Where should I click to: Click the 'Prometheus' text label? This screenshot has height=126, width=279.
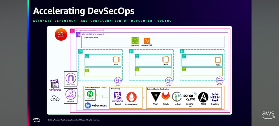131,105
